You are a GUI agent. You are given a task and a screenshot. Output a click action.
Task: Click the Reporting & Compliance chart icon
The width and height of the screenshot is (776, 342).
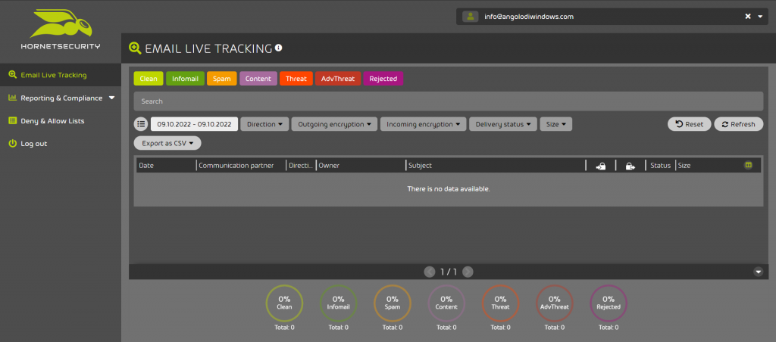pos(13,98)
